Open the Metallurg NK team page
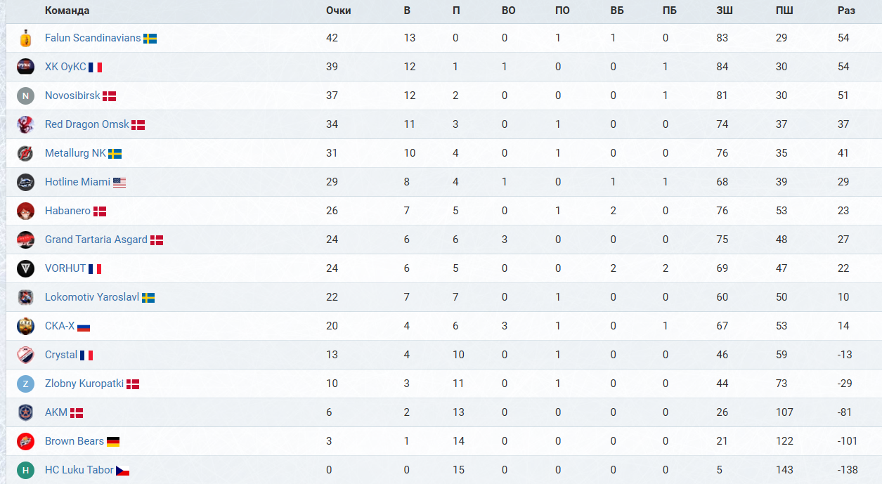This screenshot has width=882, height=484. point(75,153)
